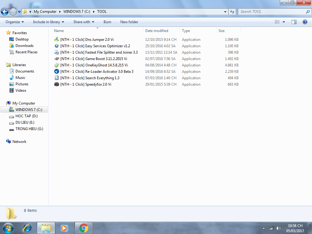Screen dimensions: 312x234
Task: Click WINDOWS 7 (C:) in address bar
Action: 76,12
